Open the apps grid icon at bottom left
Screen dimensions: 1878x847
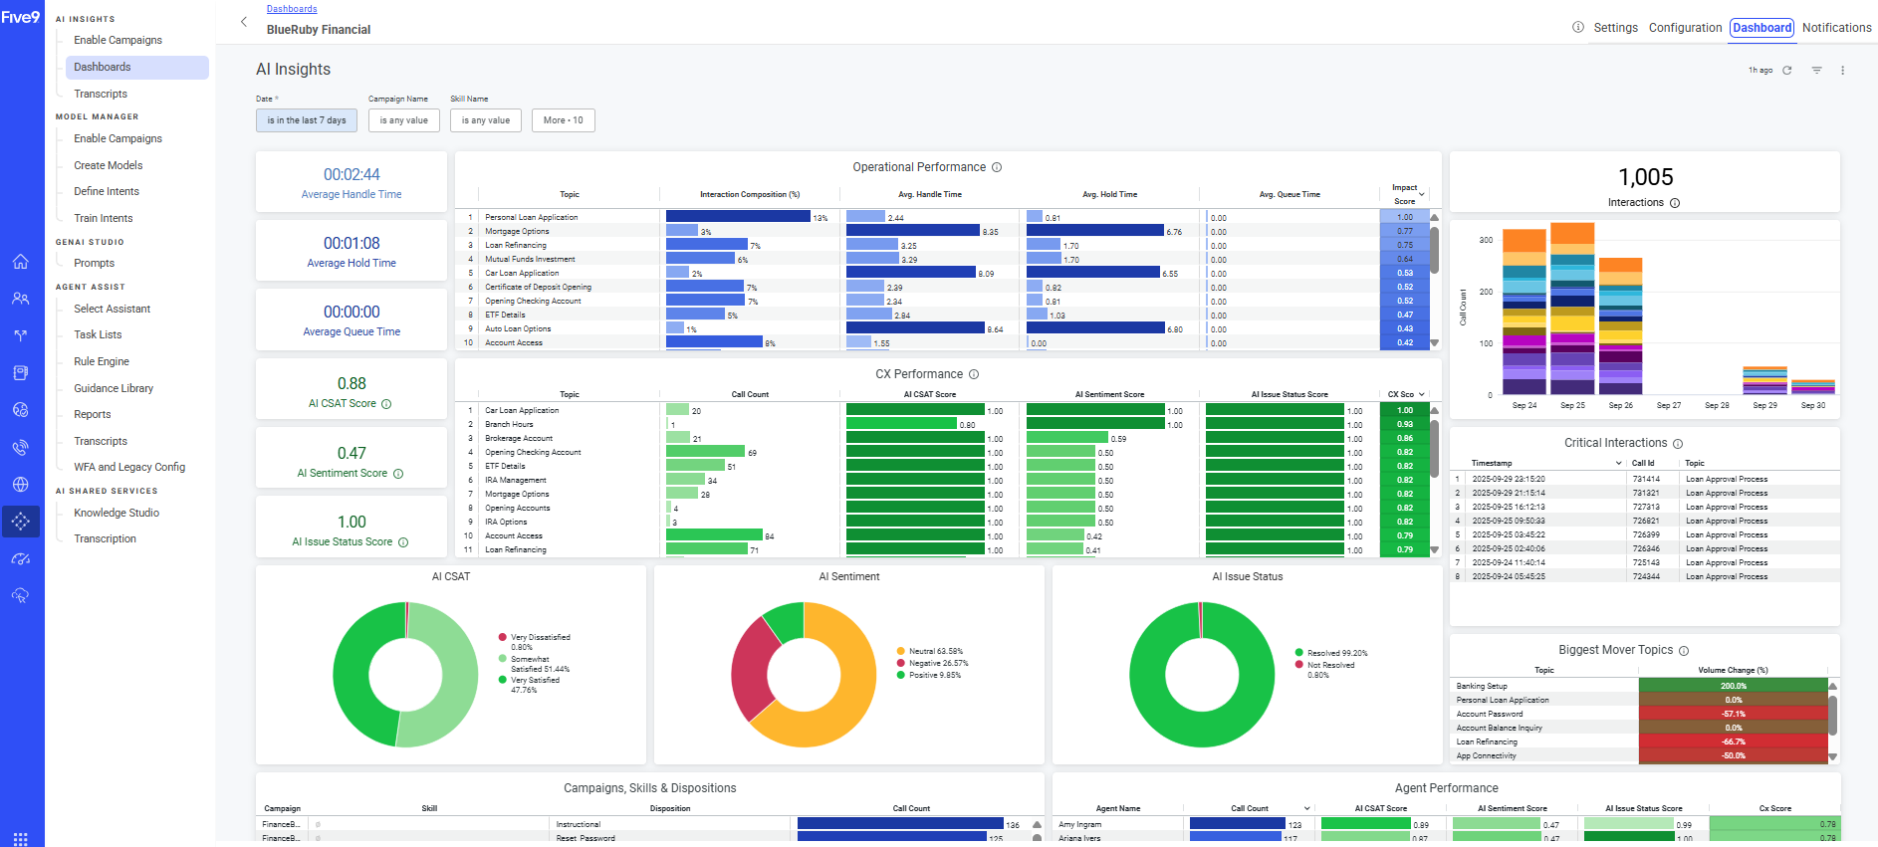pos(20,838)
